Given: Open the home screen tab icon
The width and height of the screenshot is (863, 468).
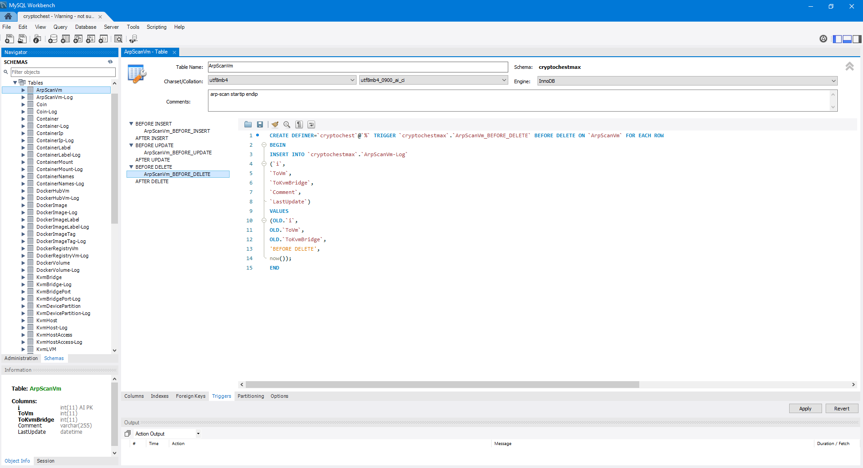Looking at the screenshot, I should [8, 16].
